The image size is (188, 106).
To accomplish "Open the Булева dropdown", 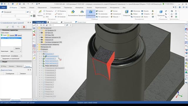I will (104, 11).
